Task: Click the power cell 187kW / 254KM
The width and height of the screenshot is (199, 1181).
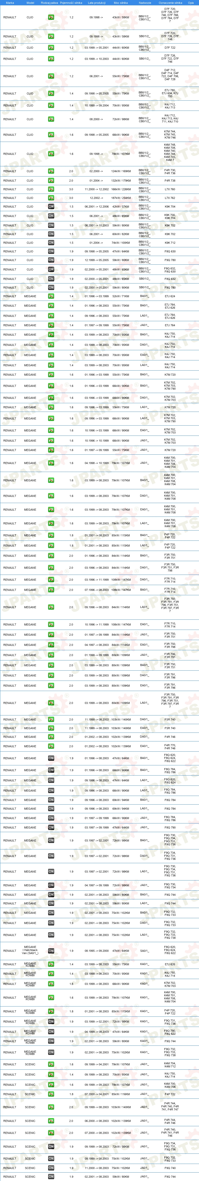Action: coord(121,198)
